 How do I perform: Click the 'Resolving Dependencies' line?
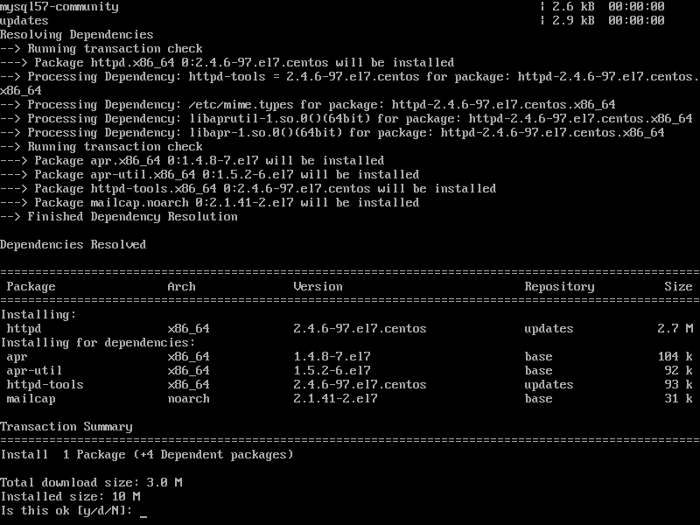pyautogui.click(x=77, y=35)
